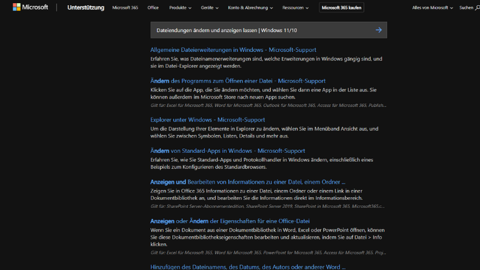Expand the Ressourcen dropdown
The image size is (480, 270).
point(296,8)
